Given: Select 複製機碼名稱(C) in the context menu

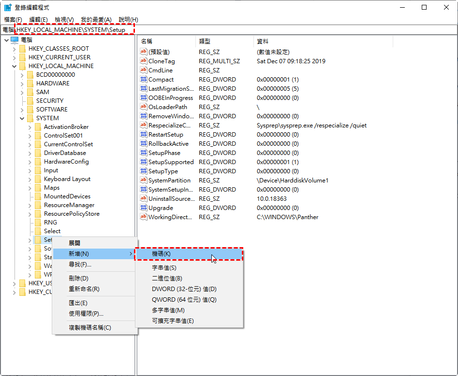Looking at the screenshot, I should tap(94, 328).
